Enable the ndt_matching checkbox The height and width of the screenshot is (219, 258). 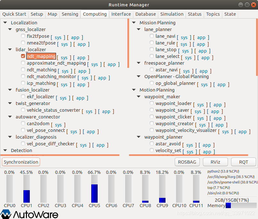[x=23, y=69]
